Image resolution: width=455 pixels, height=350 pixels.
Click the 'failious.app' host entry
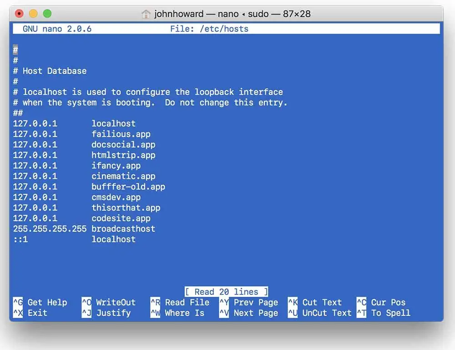coord(121,134)
